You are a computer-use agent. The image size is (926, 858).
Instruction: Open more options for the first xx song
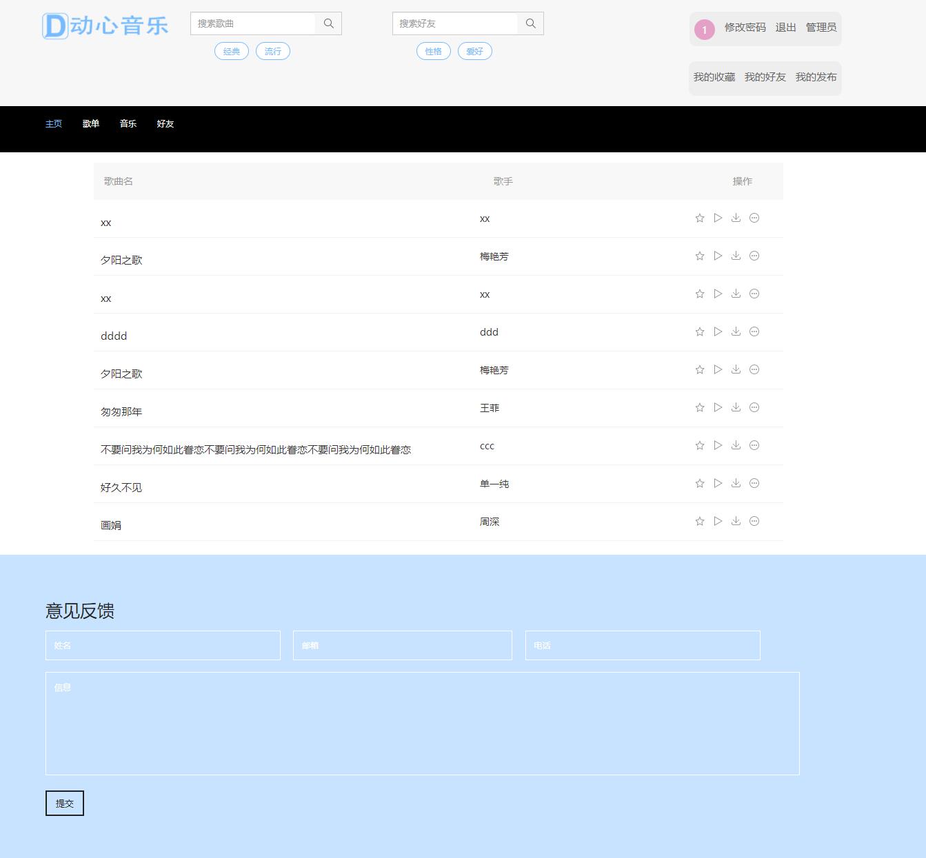click(x=754, y=218)
